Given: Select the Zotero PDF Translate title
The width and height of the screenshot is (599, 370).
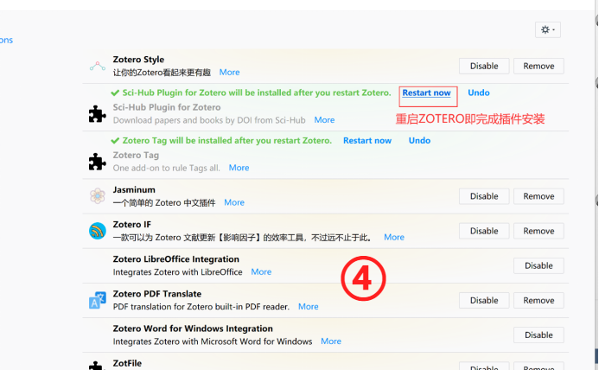Looking at the screenshot, I should pyautogui.click(x=157, y=294).
